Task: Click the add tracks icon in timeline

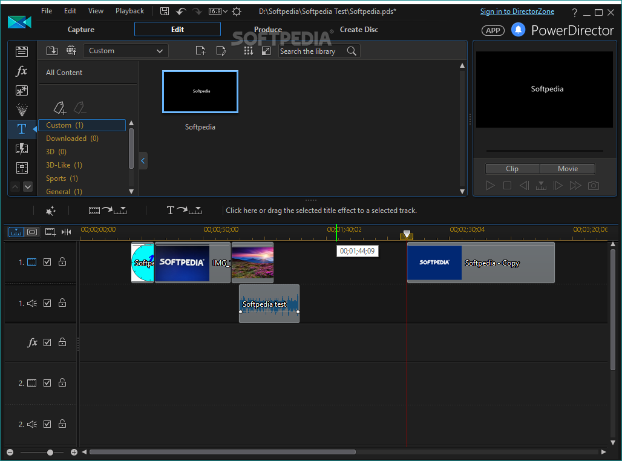Action: coord(50,232)
